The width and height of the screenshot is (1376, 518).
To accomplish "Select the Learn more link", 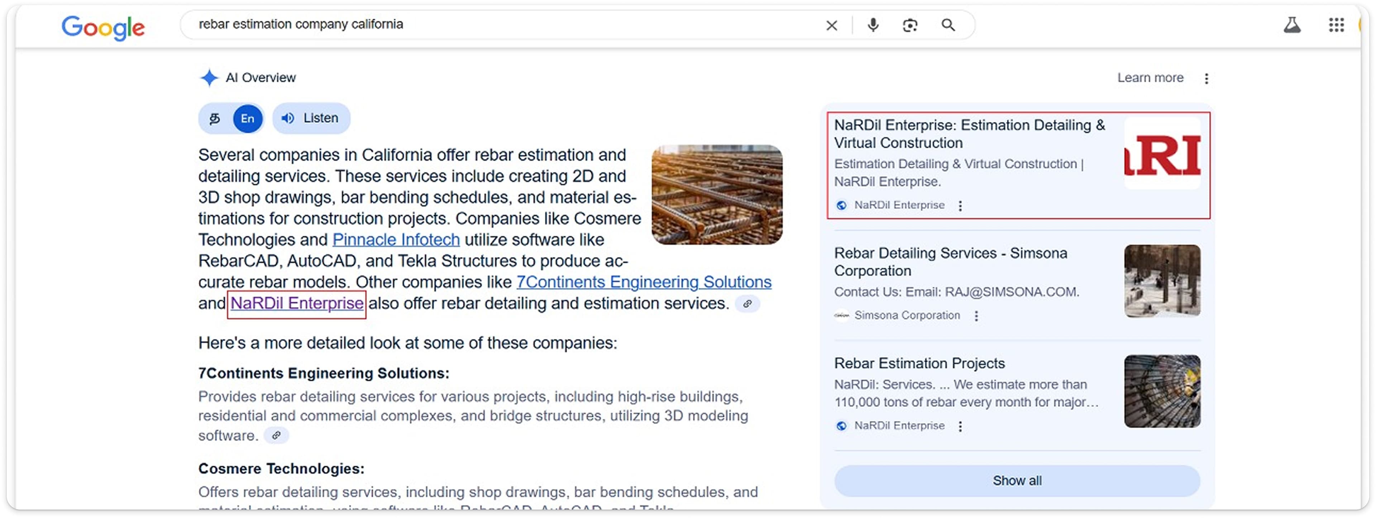I will coord(1150,77).
